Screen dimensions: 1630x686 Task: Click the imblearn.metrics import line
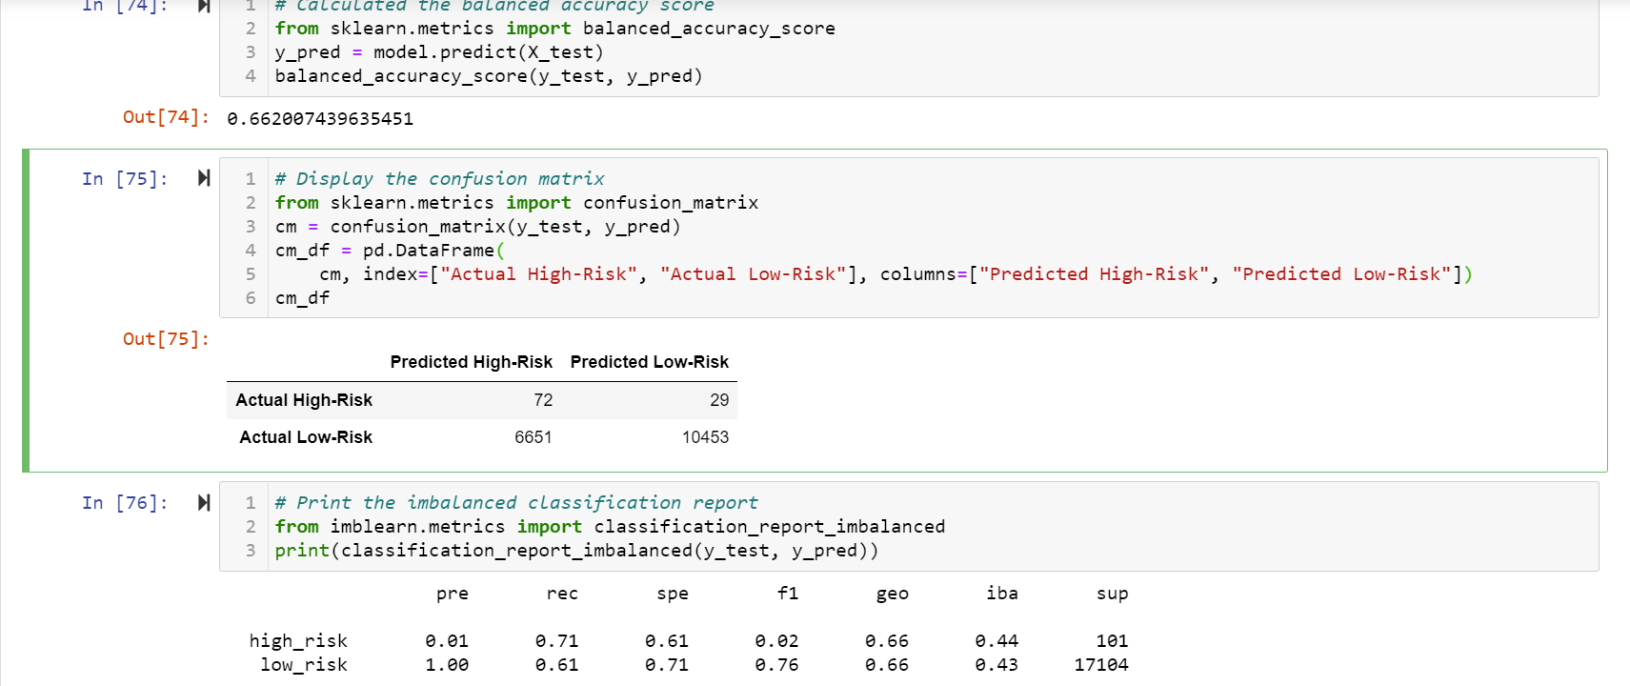(610, 527)
